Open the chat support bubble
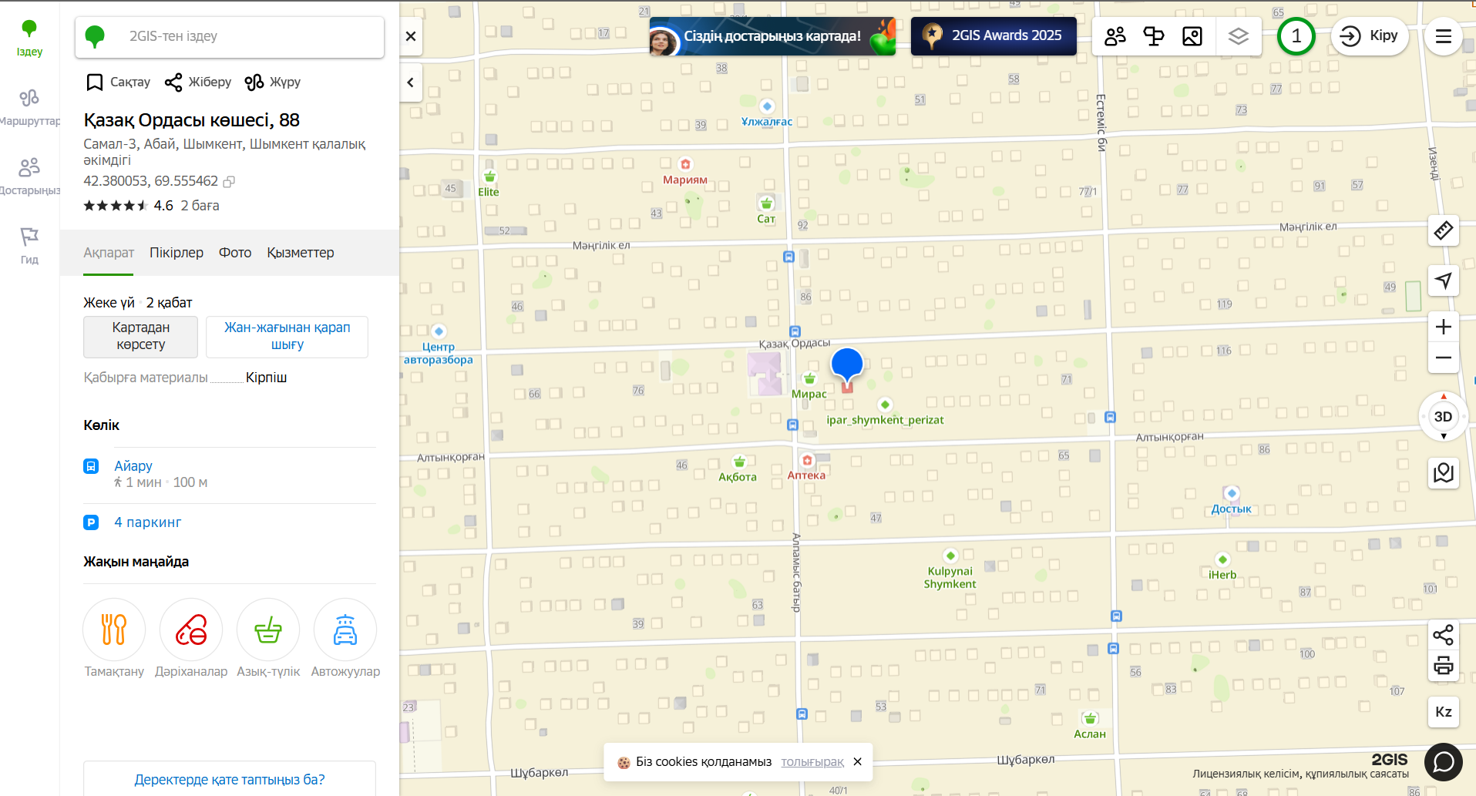Screen dimensions: 1476x796 click(1444, 762)
